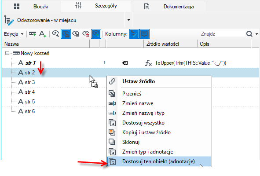Open the Odwzorowanie - w miejscu dropdown arrow
Viewport: 260px width, 176px height.
tap(128, 20)
